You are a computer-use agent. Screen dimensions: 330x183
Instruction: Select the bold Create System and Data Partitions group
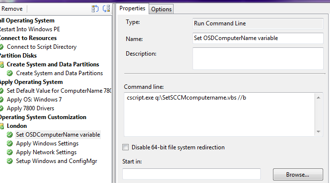coord(53,64)
